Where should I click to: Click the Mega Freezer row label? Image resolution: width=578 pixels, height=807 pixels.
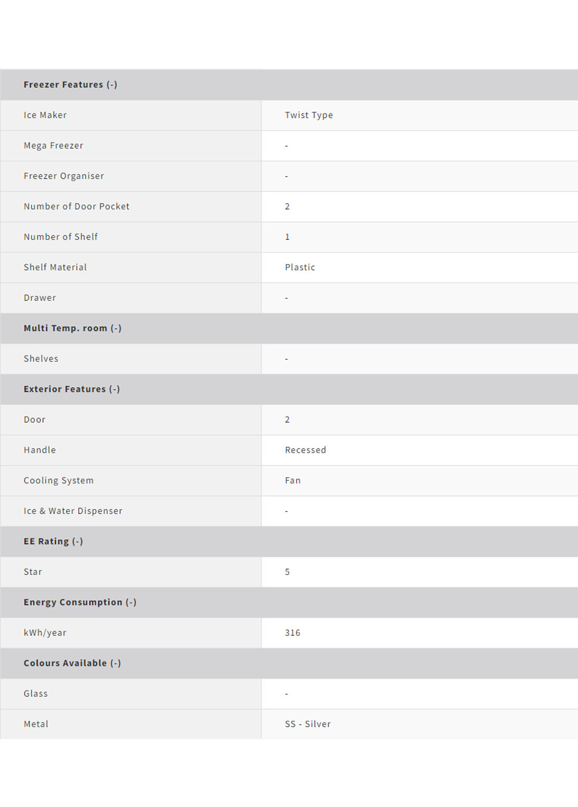(x=54, y=146)
